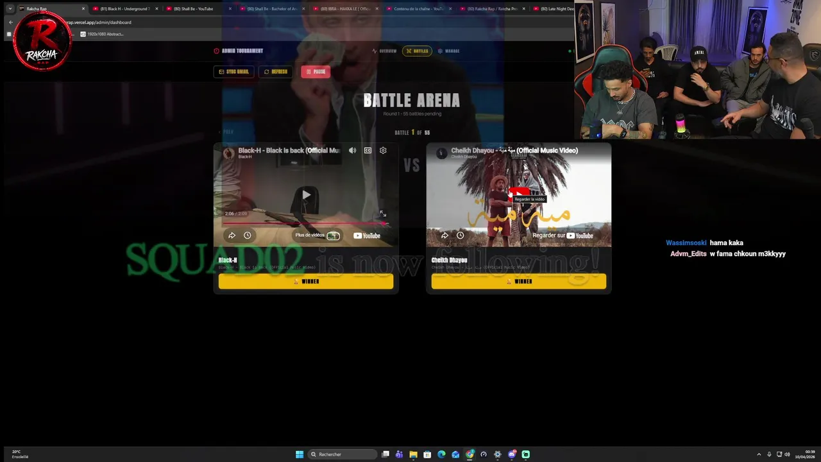Open Black-H channel avatar
821x462 pixels.
[x=228, y=153]
